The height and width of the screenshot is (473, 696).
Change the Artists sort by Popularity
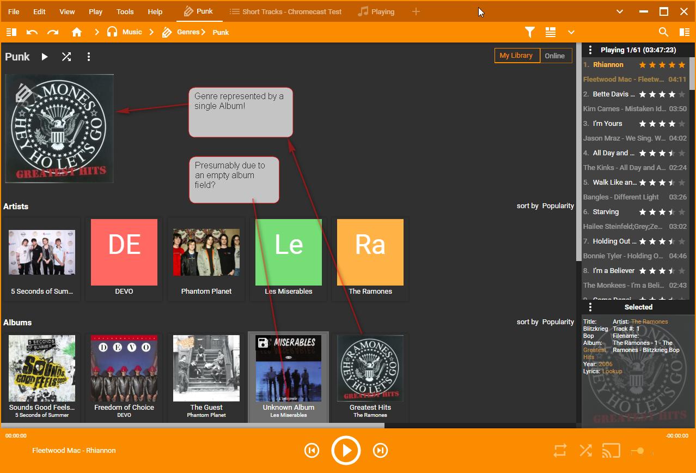[x=558, y=206]
